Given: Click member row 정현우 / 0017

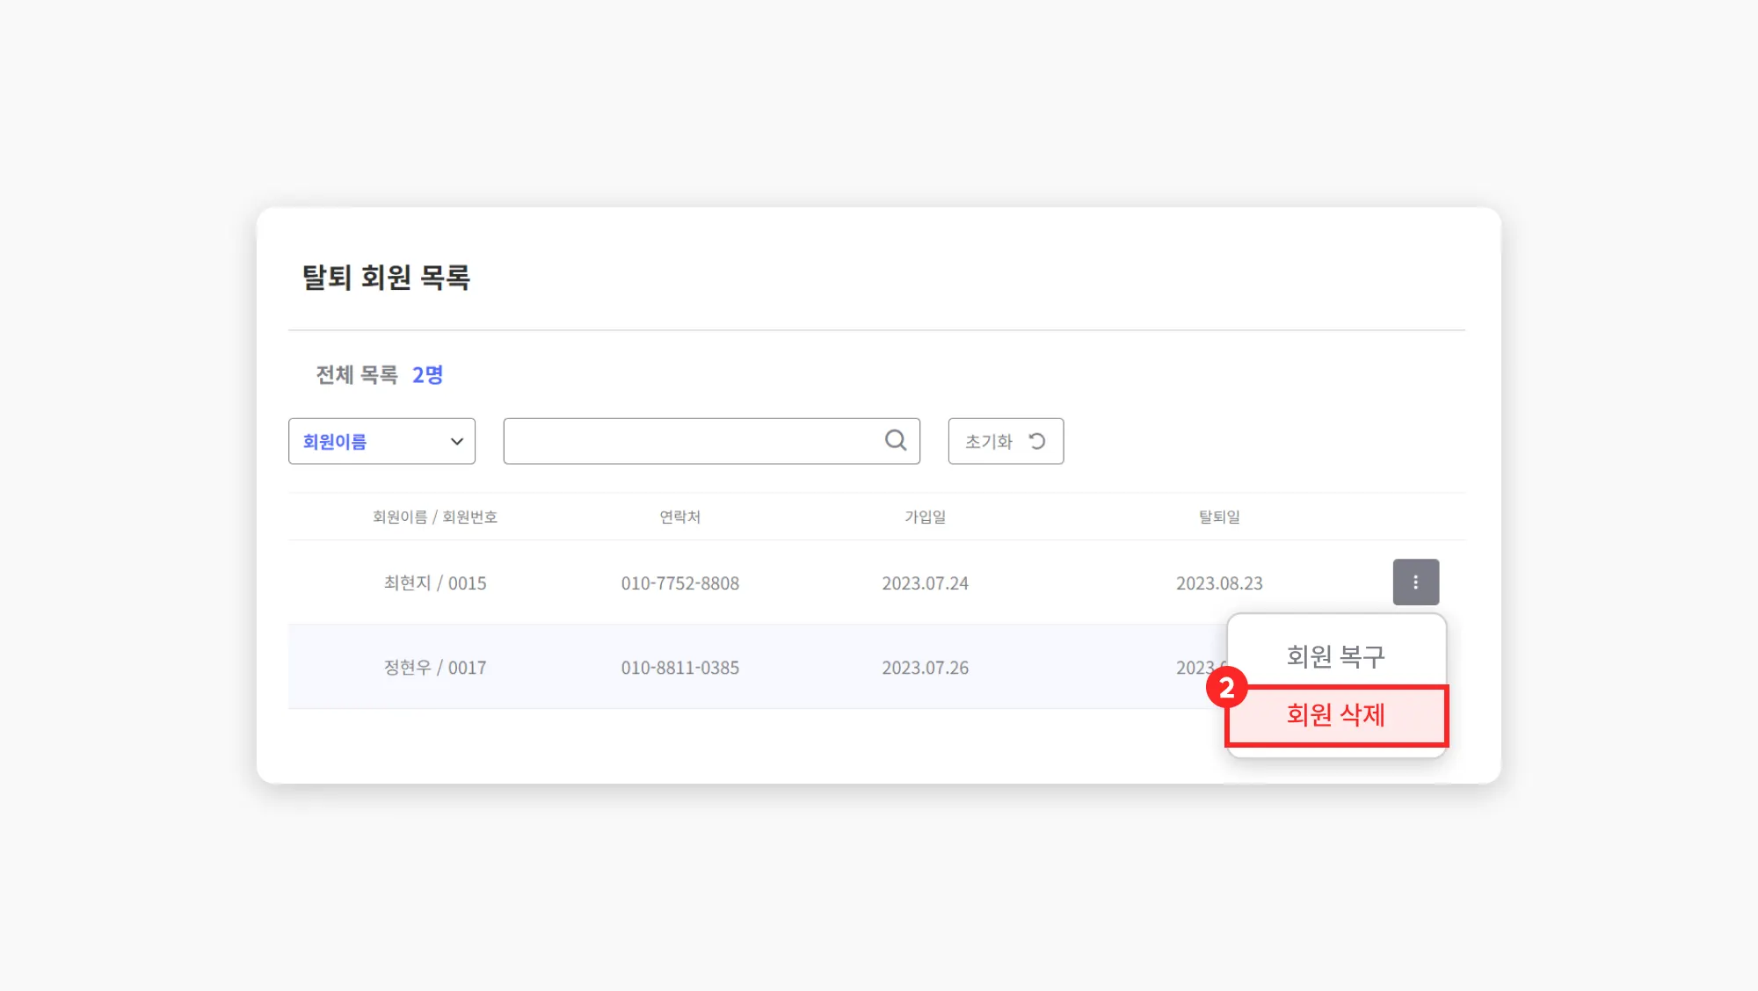Looking at the screenshot, I should 435,668.
